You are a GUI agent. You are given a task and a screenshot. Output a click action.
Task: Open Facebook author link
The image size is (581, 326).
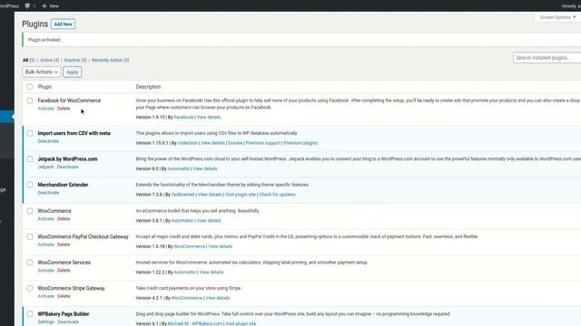183,117
